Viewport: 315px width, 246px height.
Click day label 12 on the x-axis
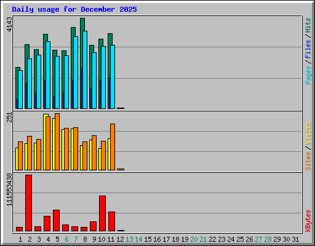coord(120,239)
